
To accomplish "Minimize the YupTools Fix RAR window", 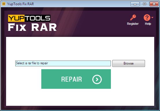I will click(x=135, y=4).
